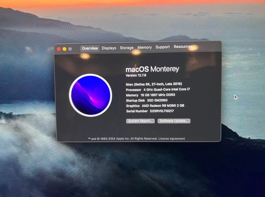Open the Resources tab

click(183, 46)
